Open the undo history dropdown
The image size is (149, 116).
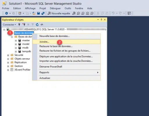point(117,13)
